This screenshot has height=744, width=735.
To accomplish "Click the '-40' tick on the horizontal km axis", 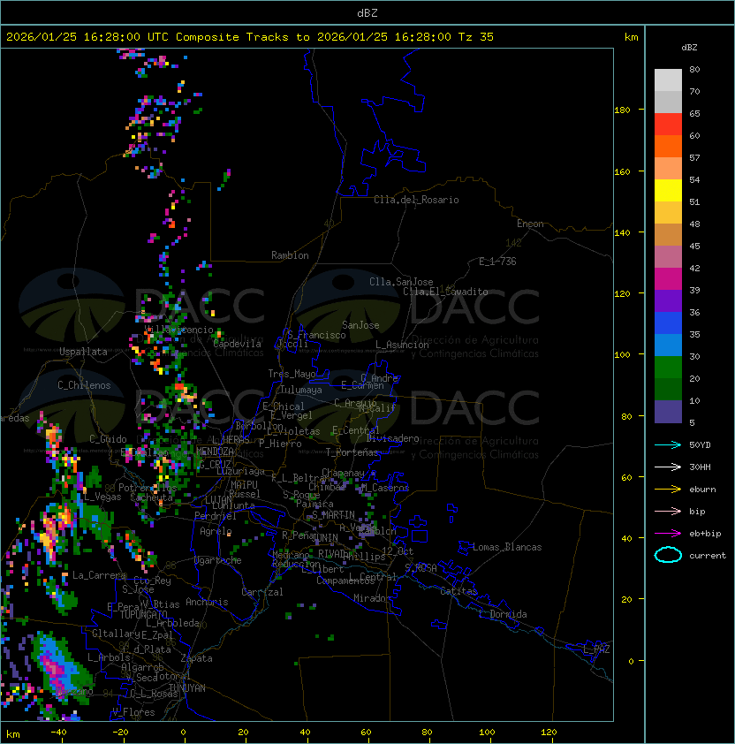I will (58, 733).
